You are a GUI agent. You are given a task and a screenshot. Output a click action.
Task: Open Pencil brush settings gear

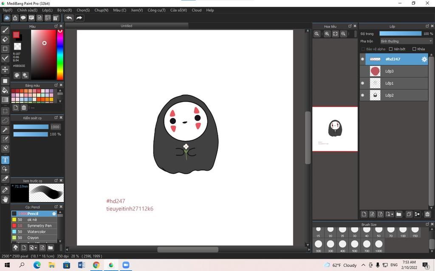(54, 214)
